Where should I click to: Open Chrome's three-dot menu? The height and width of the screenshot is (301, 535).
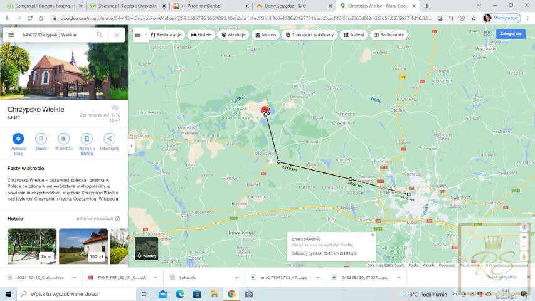coord(528,18)
